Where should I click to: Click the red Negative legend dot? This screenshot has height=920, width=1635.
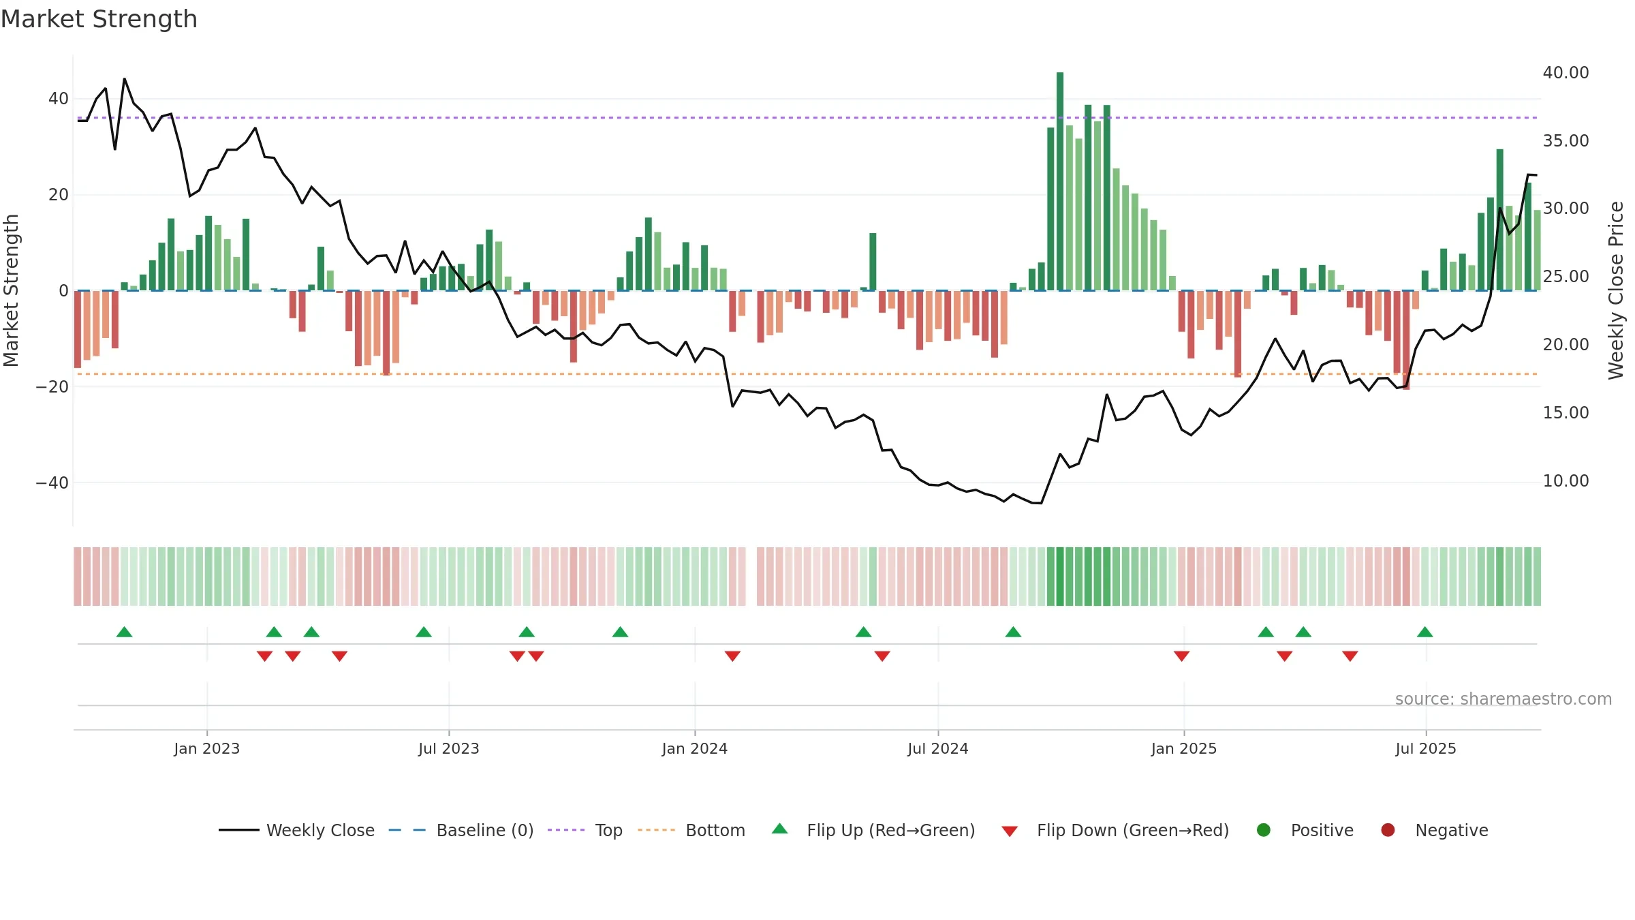1388,830
